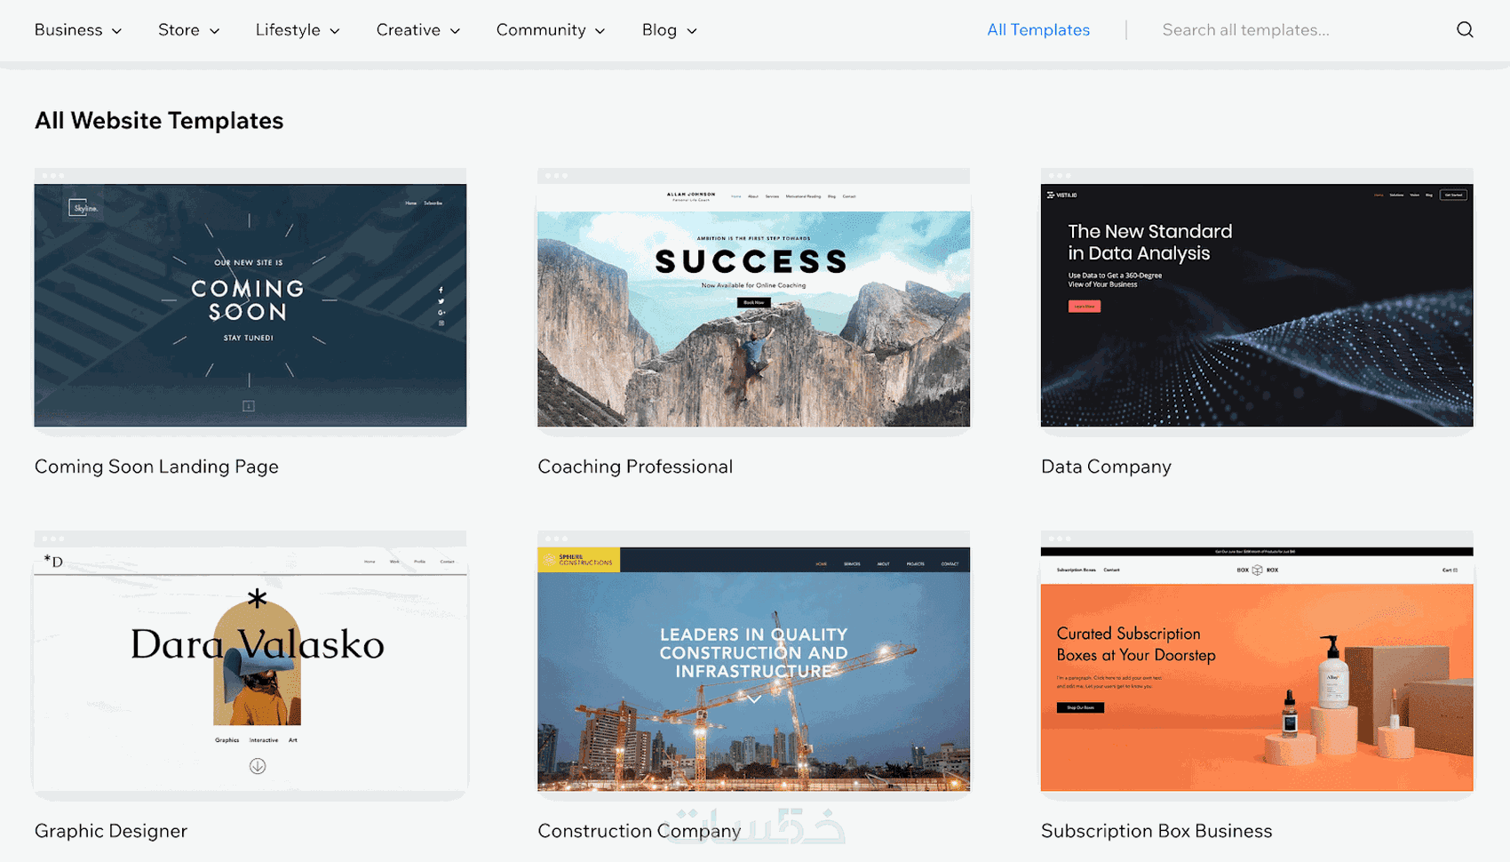
Task: Click the Coming Soon Landing Page title
Action: tap(156, 467)
